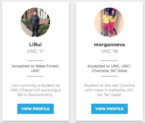Open LiRui's profile with View Profile button

click(35, 109)
